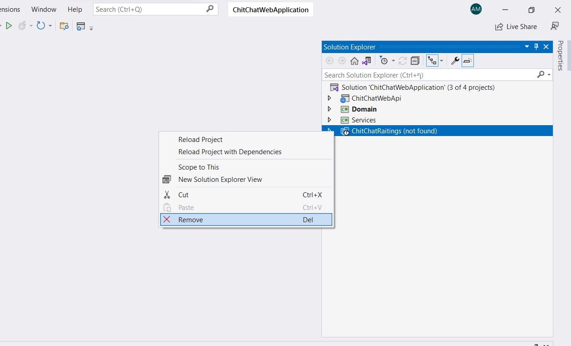Click the Find in Files folder icon
The width and height of the screenshot is (571, 346).
(x=64, y=26)
